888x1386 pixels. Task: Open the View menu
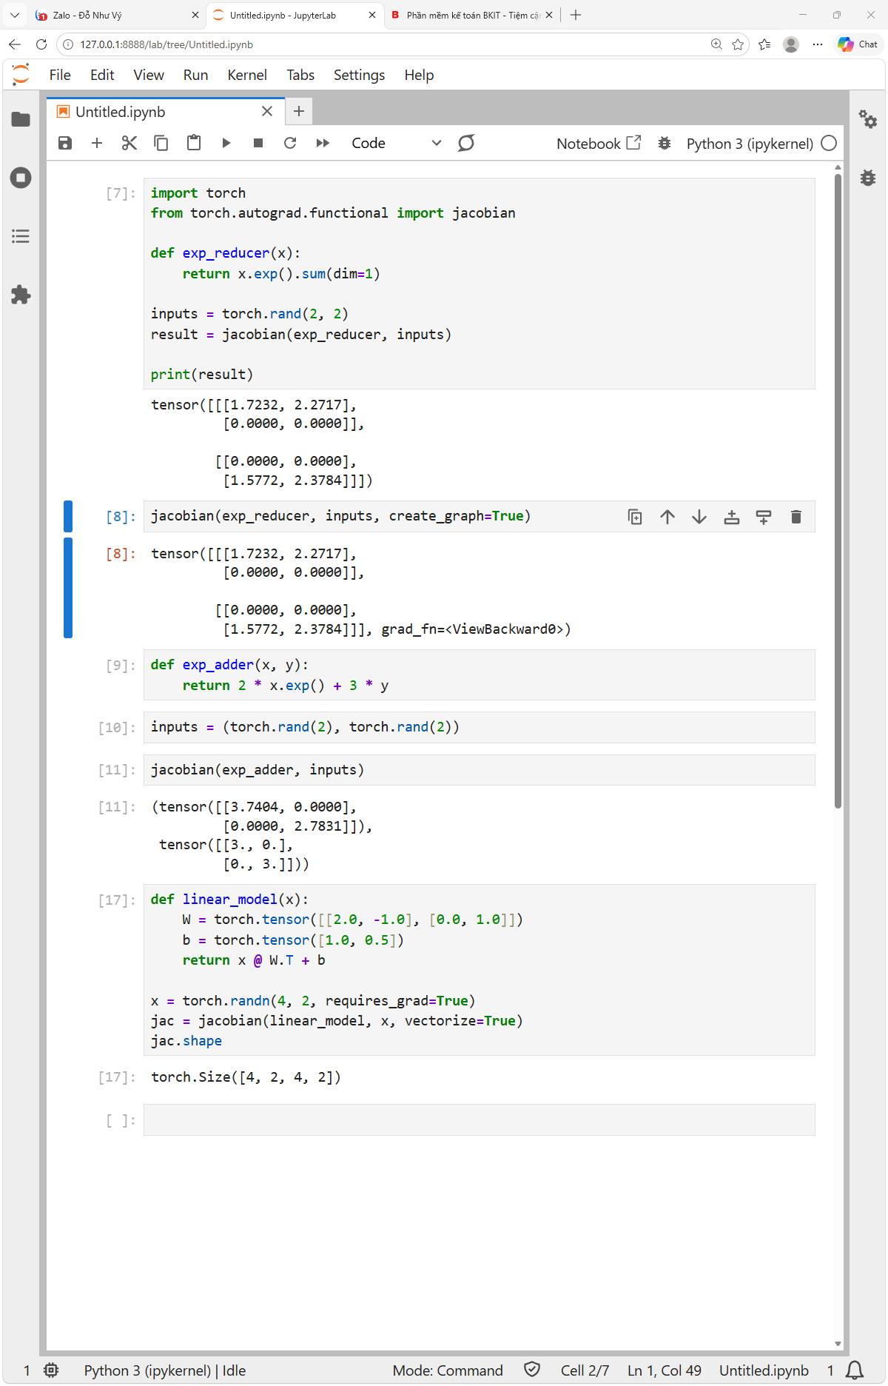click(x=149, y=75)
